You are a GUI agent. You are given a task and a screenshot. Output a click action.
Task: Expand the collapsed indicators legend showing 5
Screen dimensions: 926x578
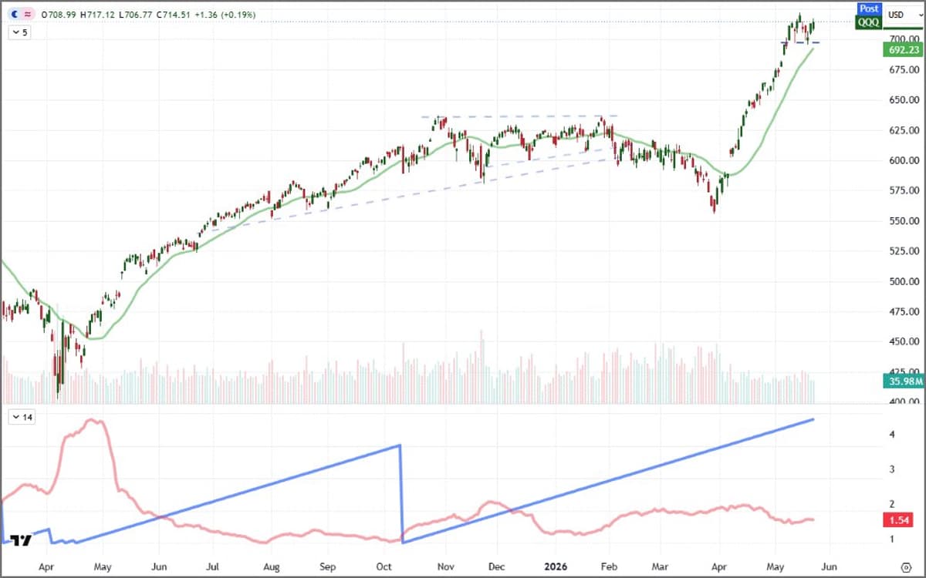click(19, 33)
